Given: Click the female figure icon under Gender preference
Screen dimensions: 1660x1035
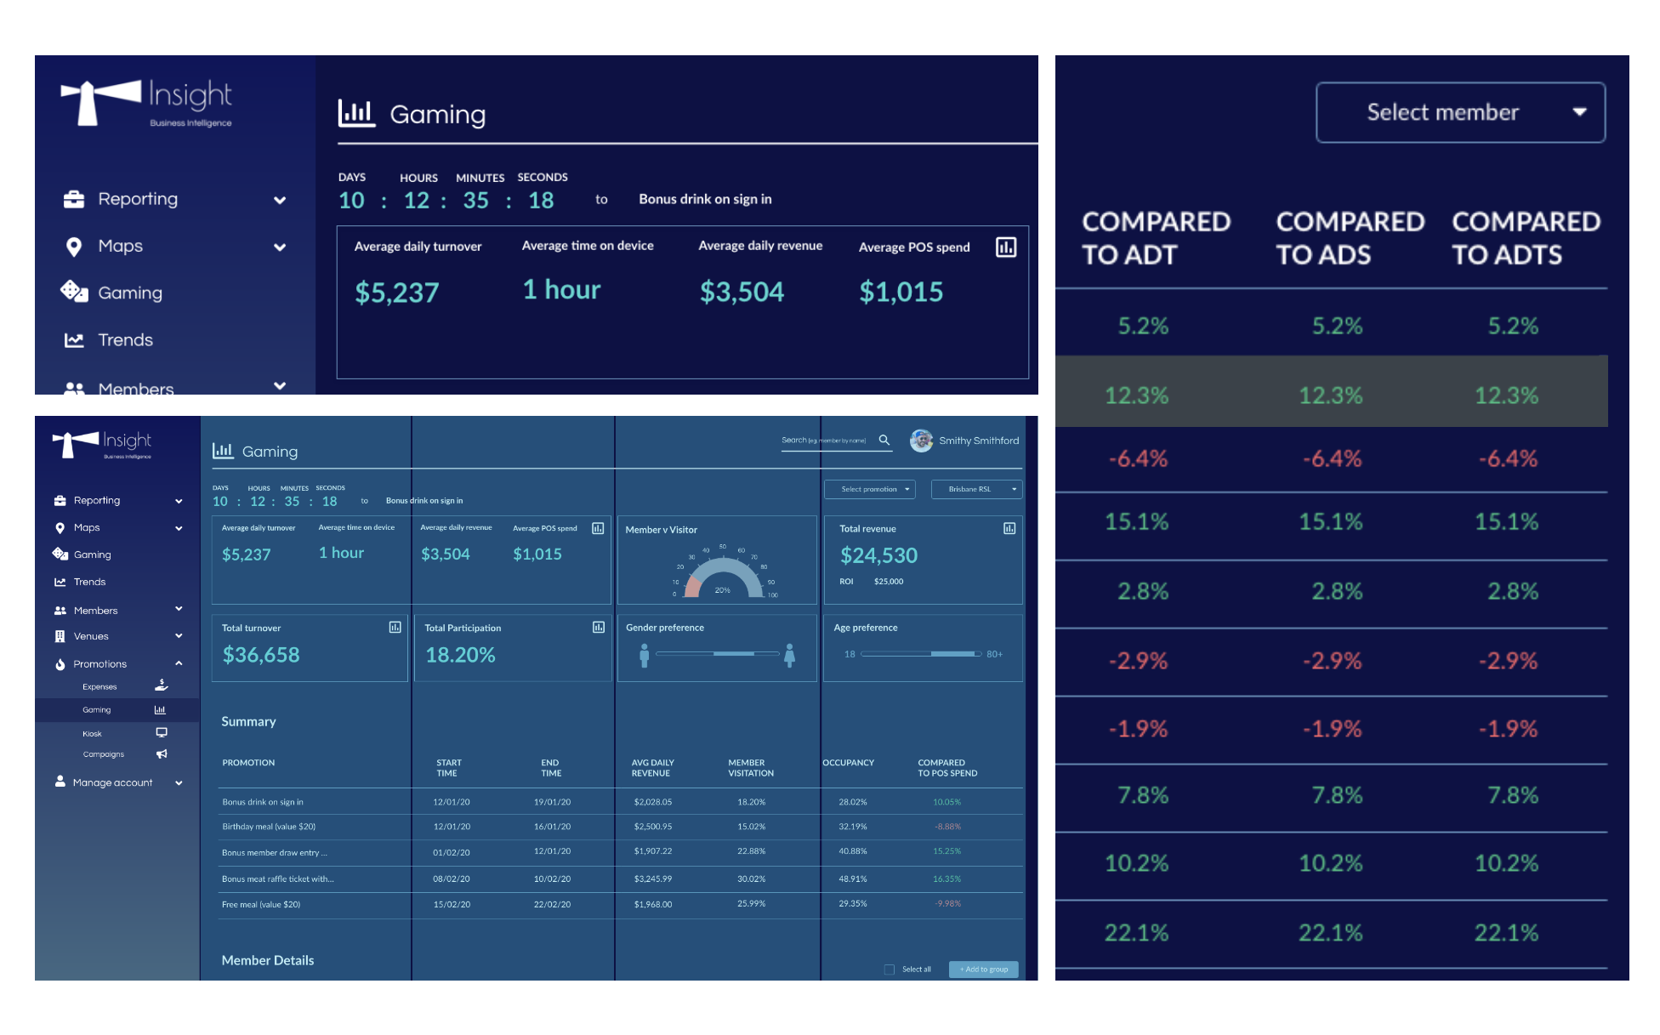Looking at the screenshot, I should click(x=790, y=655).
